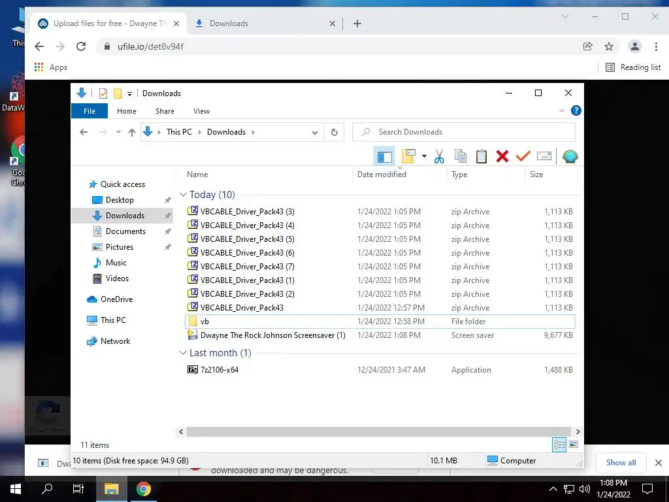Viewport: 669px width, 502px height.
Task: Select Videos in navigation pane
Action: [117, 278]
